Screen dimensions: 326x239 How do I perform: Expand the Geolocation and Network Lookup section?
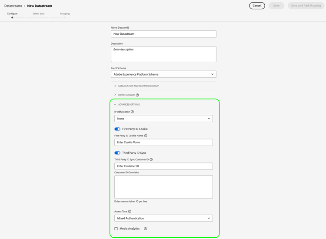(136, 86)
